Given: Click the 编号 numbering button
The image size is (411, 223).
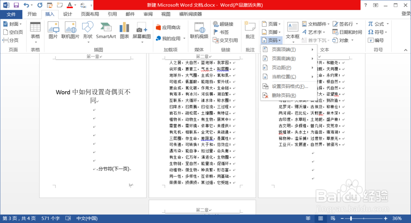Looking at the screenshot, I should [376, 40].
